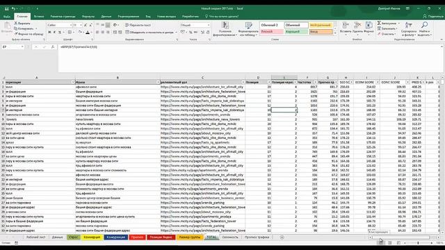
Task: Open Conditional Formatting (Условное форматирование)
Action: [x=225, y=29]
